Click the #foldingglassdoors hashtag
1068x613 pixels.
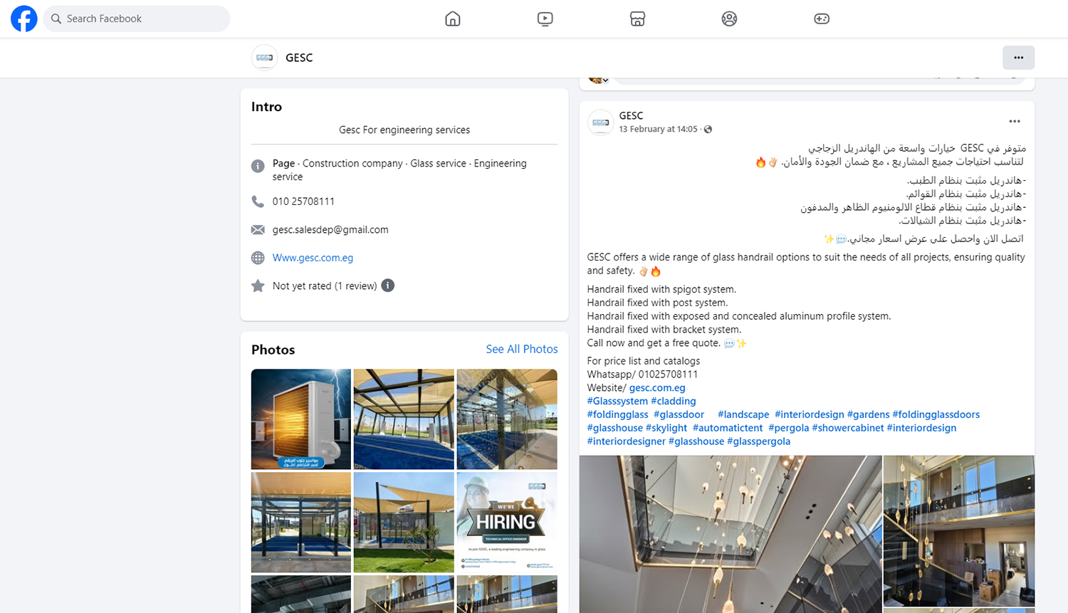936,414
